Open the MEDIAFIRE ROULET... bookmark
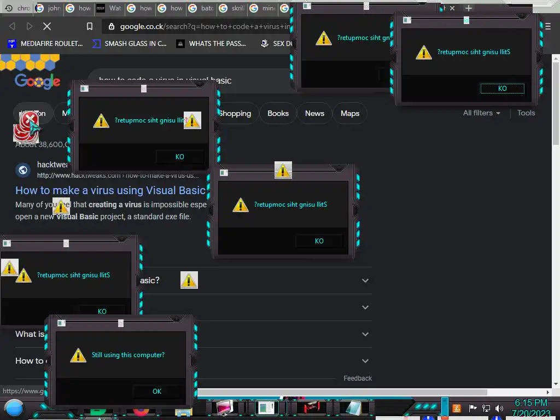560x420 pixels. point(45,44)
